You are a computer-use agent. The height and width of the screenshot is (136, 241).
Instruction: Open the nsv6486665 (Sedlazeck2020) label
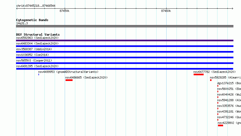click(86, 77)
